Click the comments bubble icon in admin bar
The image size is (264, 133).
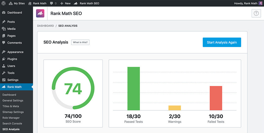click(x=51, y=3)
